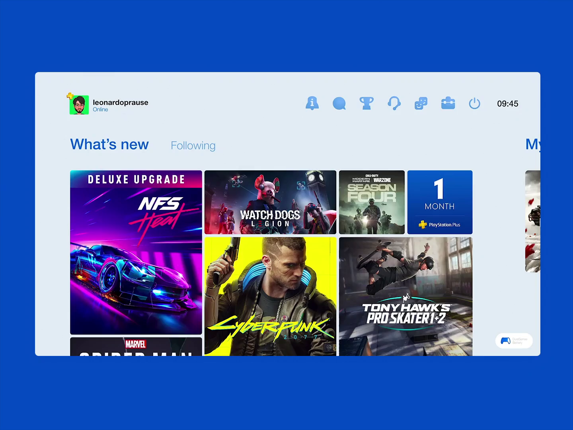Select the PlayStation Plus add-on badge near the avatar

coord(71,96)
